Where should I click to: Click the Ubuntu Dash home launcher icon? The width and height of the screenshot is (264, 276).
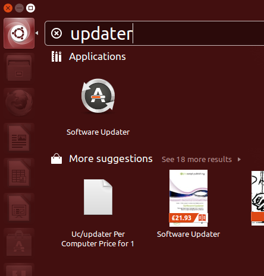(19, 33)
